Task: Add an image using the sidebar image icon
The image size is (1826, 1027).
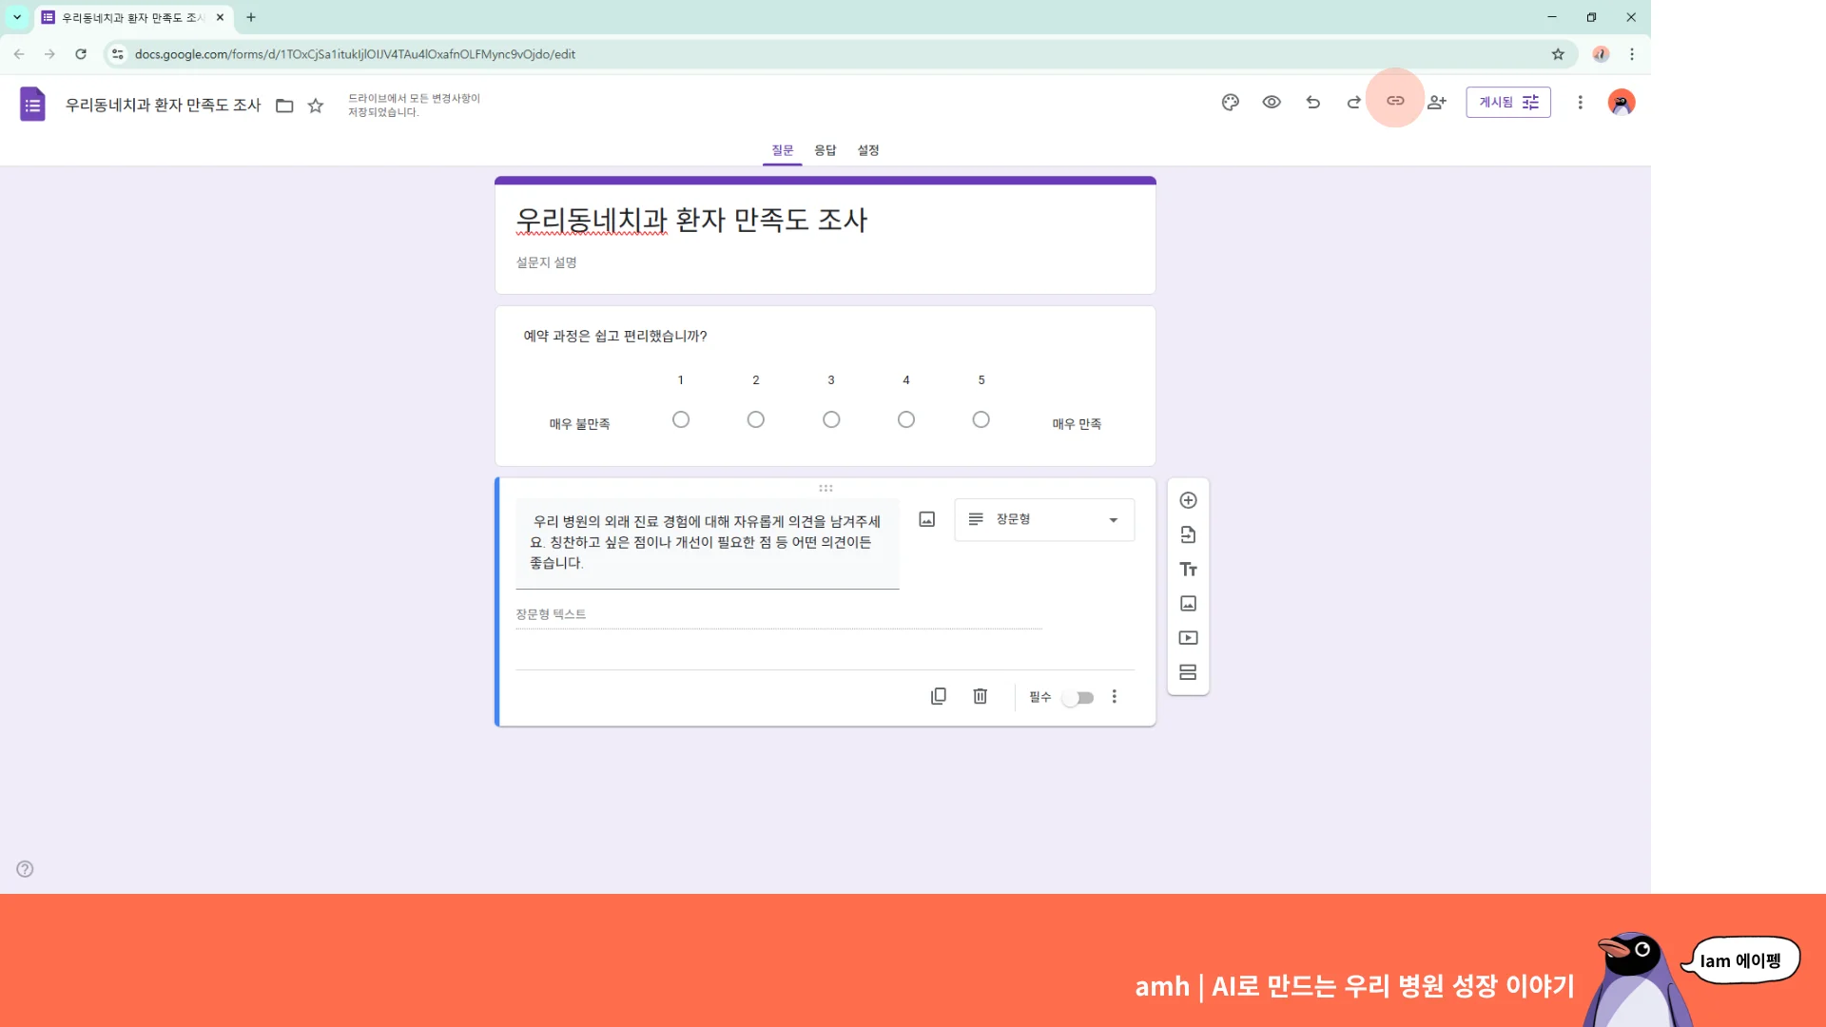Action: pyautogui.click(x=1188, y=603)
